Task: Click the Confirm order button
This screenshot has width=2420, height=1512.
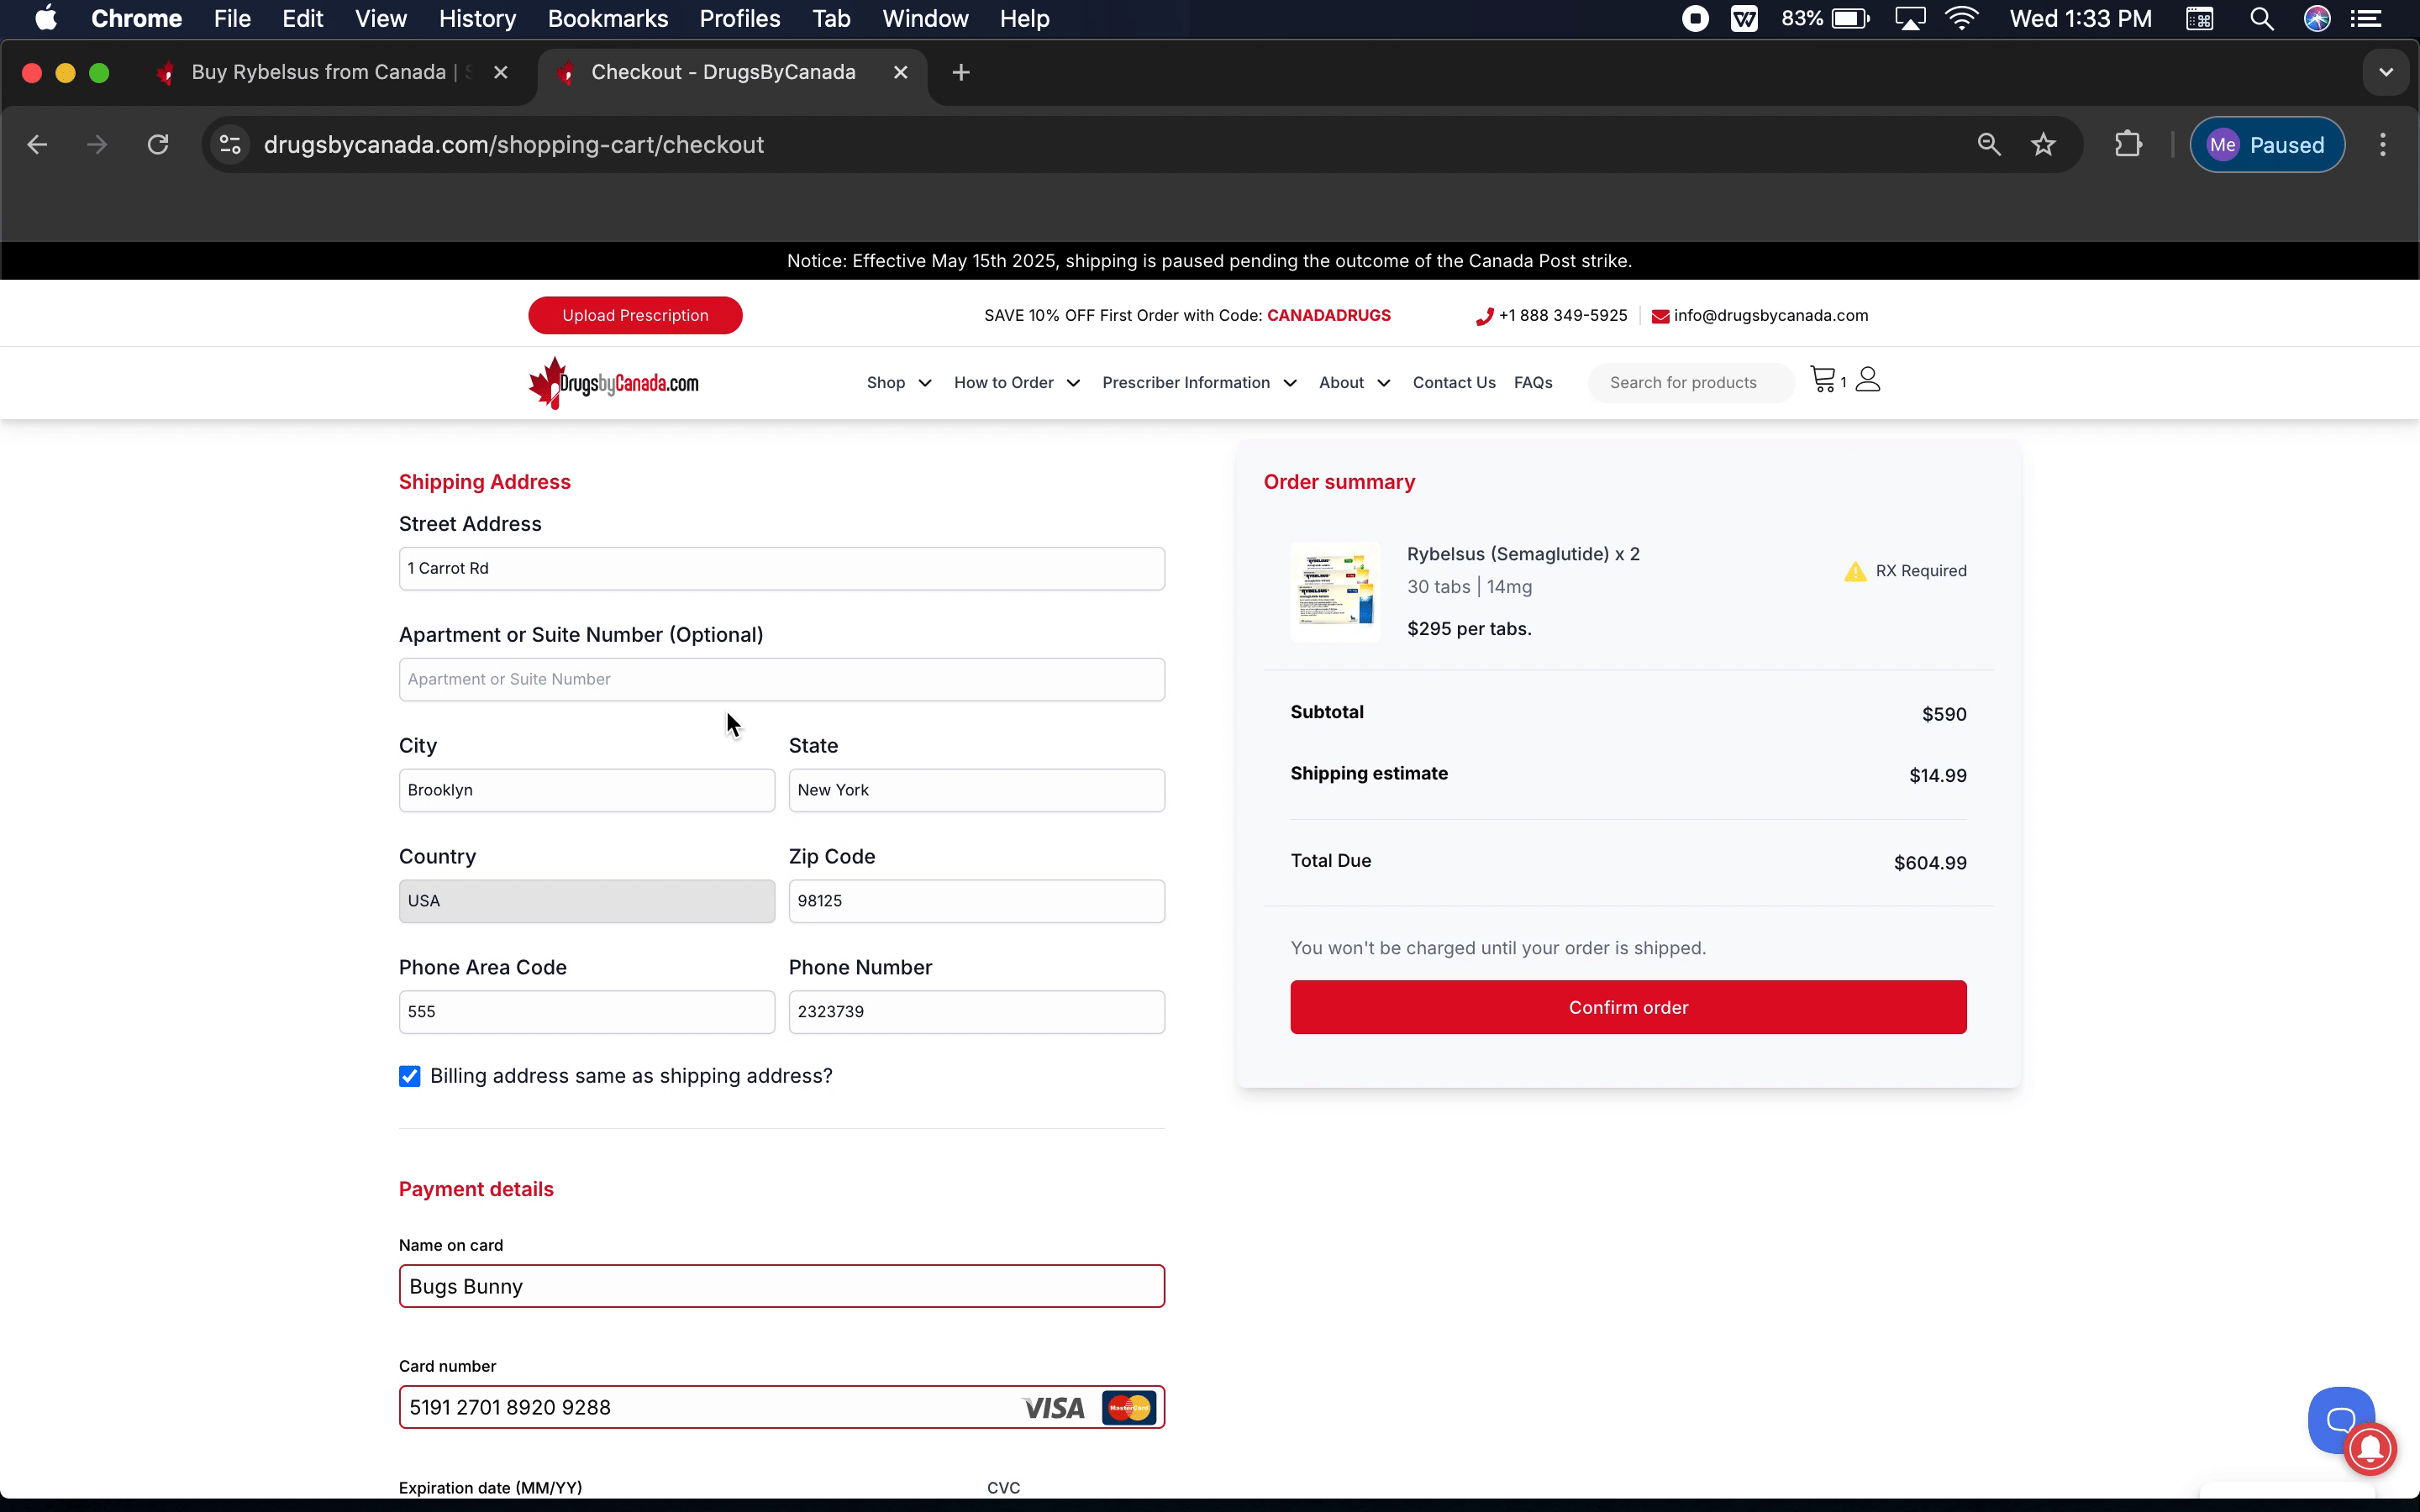Action: pos(1627,1007)
